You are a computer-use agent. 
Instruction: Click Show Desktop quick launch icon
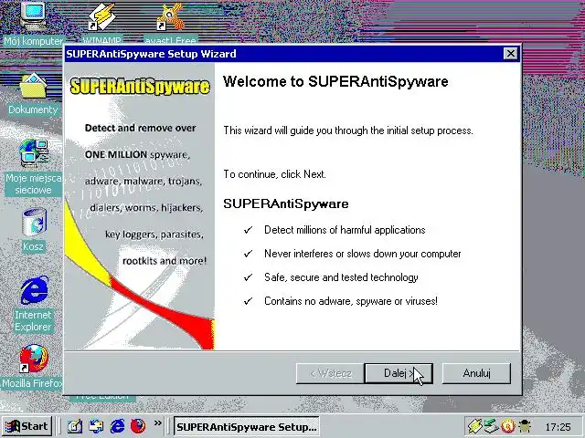(75, 426)
